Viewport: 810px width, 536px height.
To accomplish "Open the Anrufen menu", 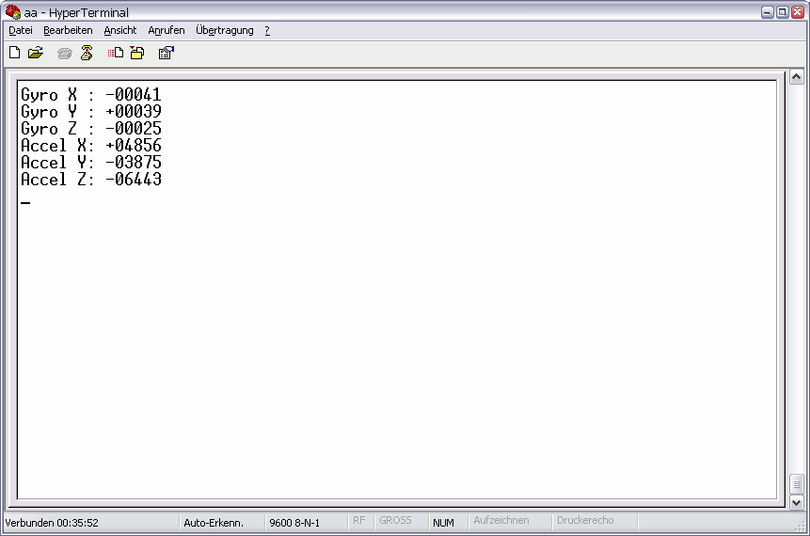I will pyautogui.click(x=167, y=30).
